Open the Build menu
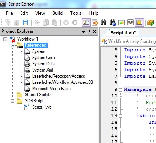The height and width of the screenshot is (143, 156). (57, 13)
